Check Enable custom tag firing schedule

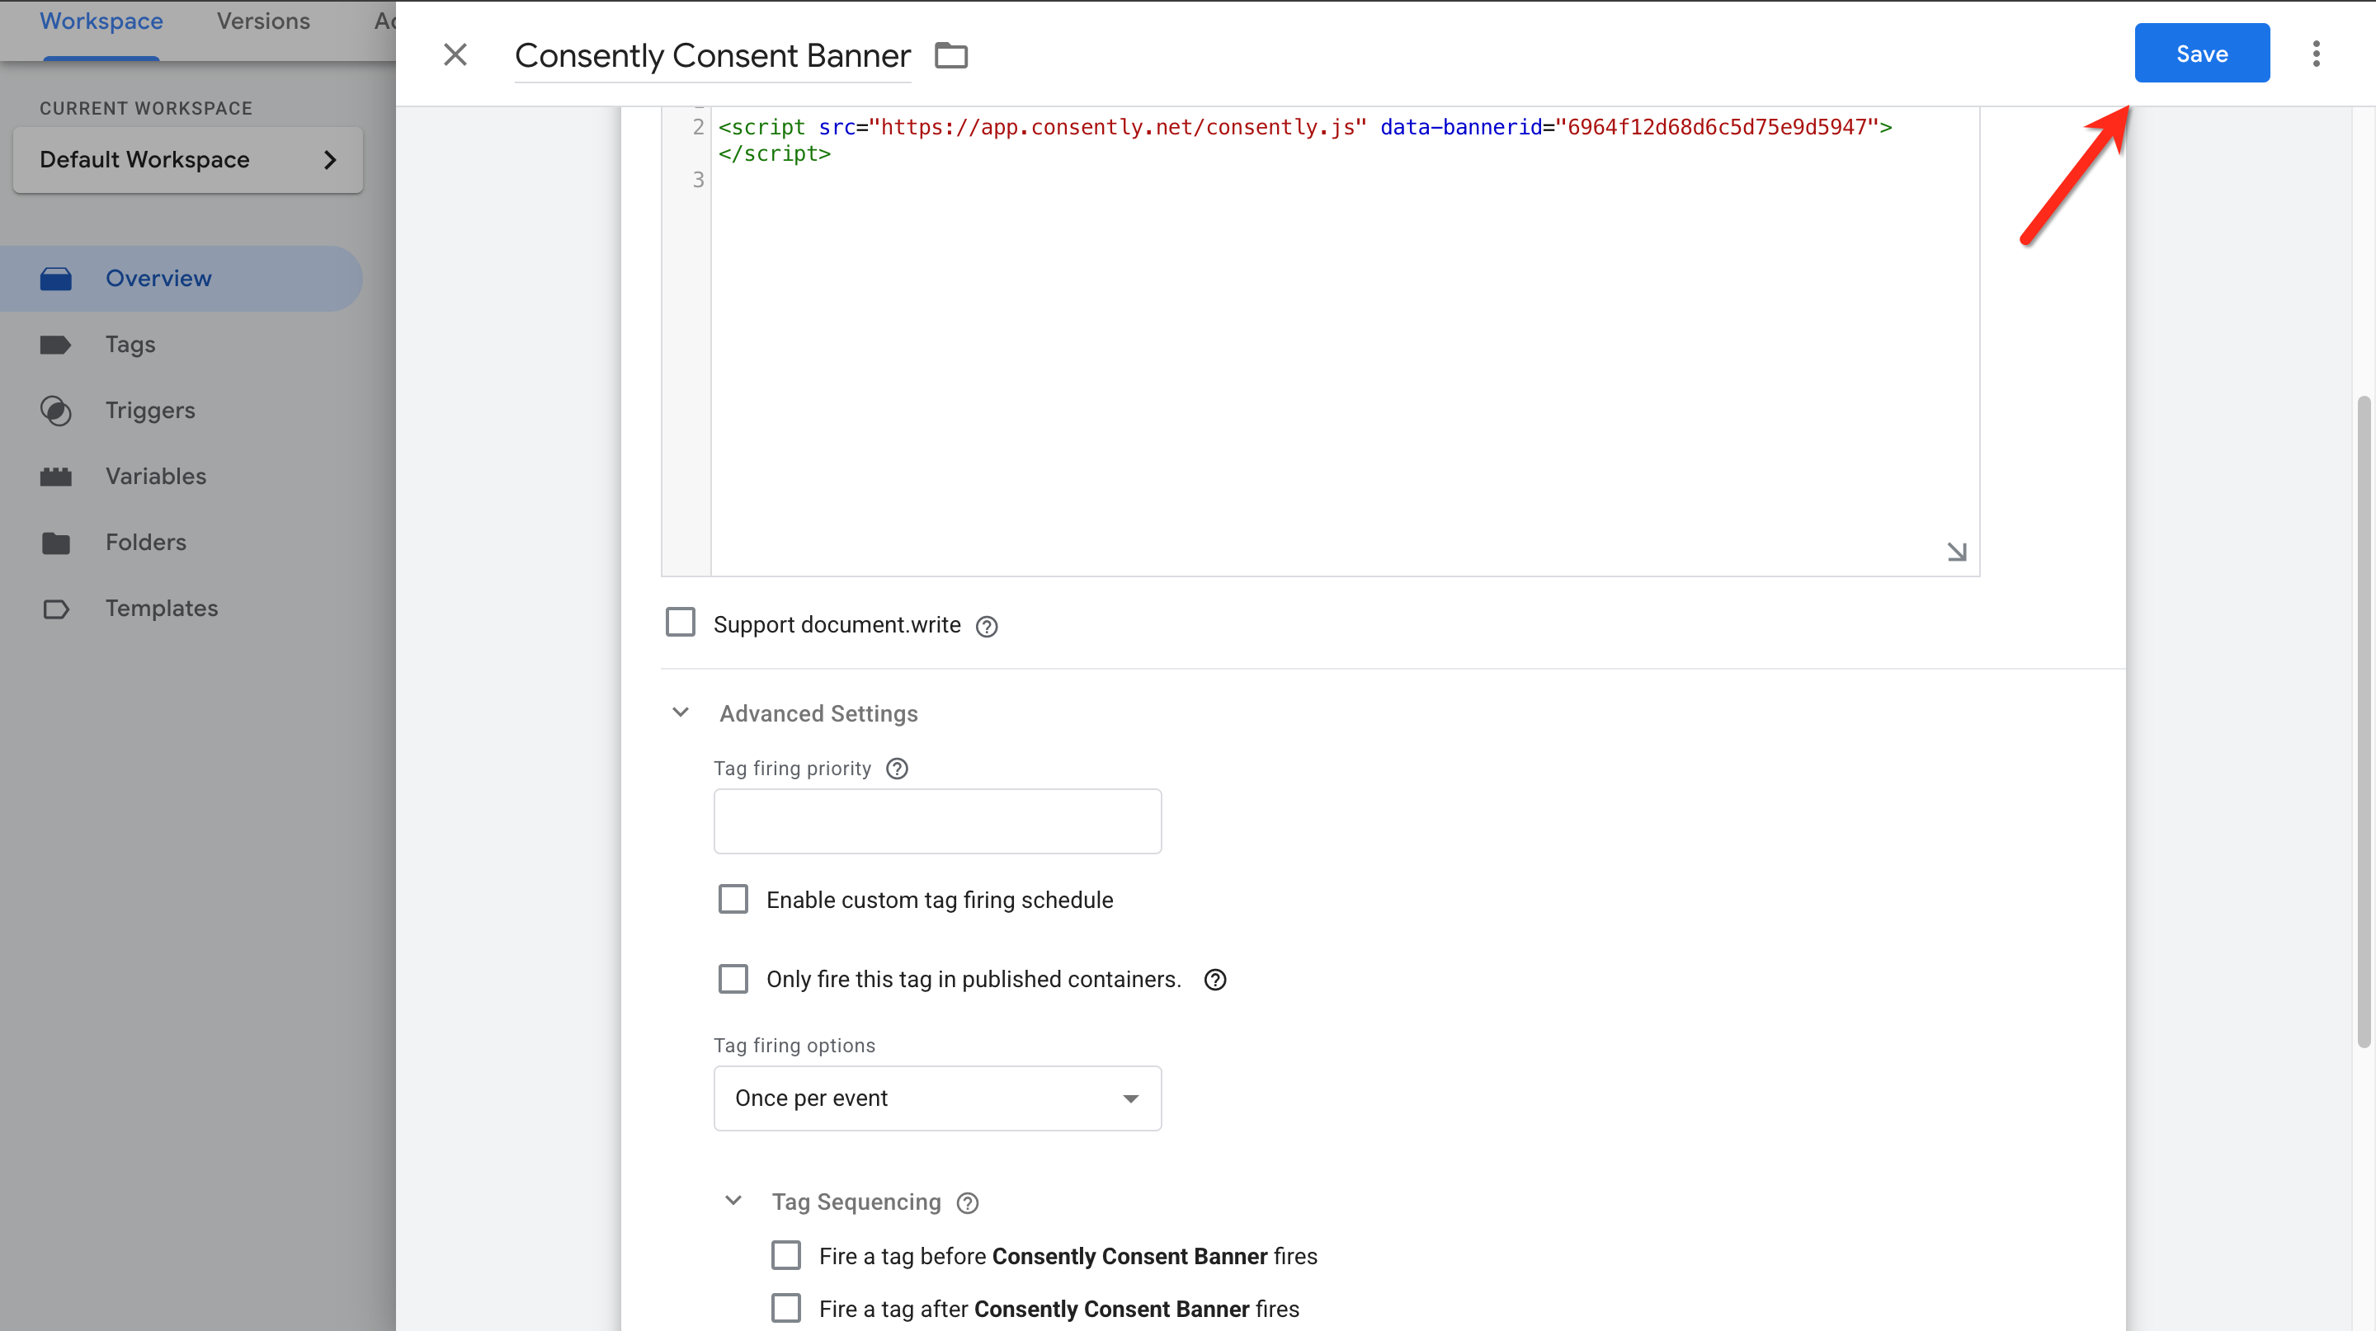733,899
